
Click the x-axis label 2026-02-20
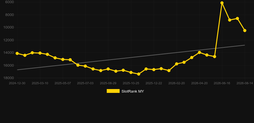coord(177,83)
